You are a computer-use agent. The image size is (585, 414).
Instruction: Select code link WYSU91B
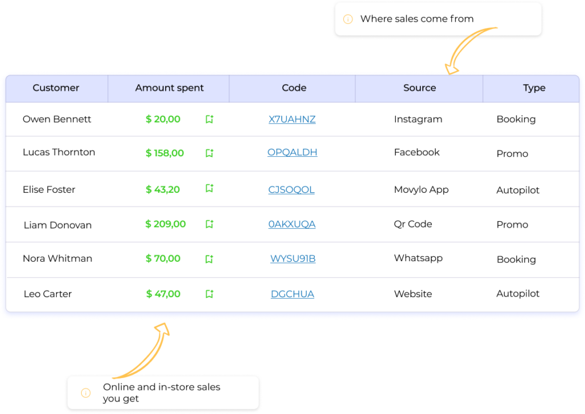[292, 258]
